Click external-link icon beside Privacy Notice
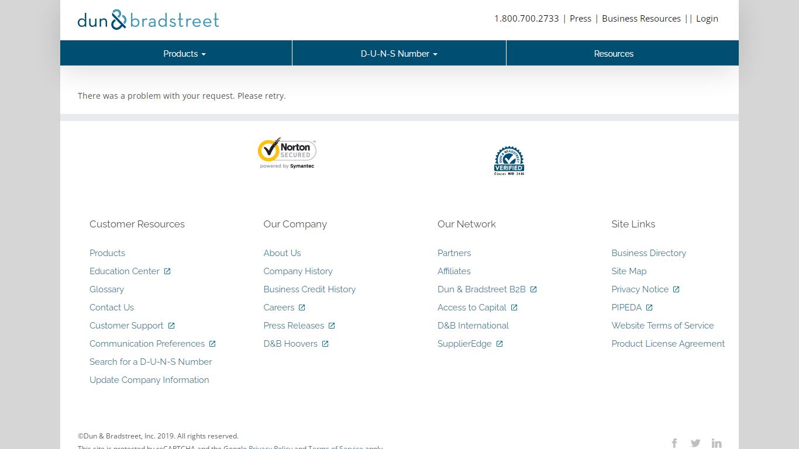The image size is (799, 449). 676,289
